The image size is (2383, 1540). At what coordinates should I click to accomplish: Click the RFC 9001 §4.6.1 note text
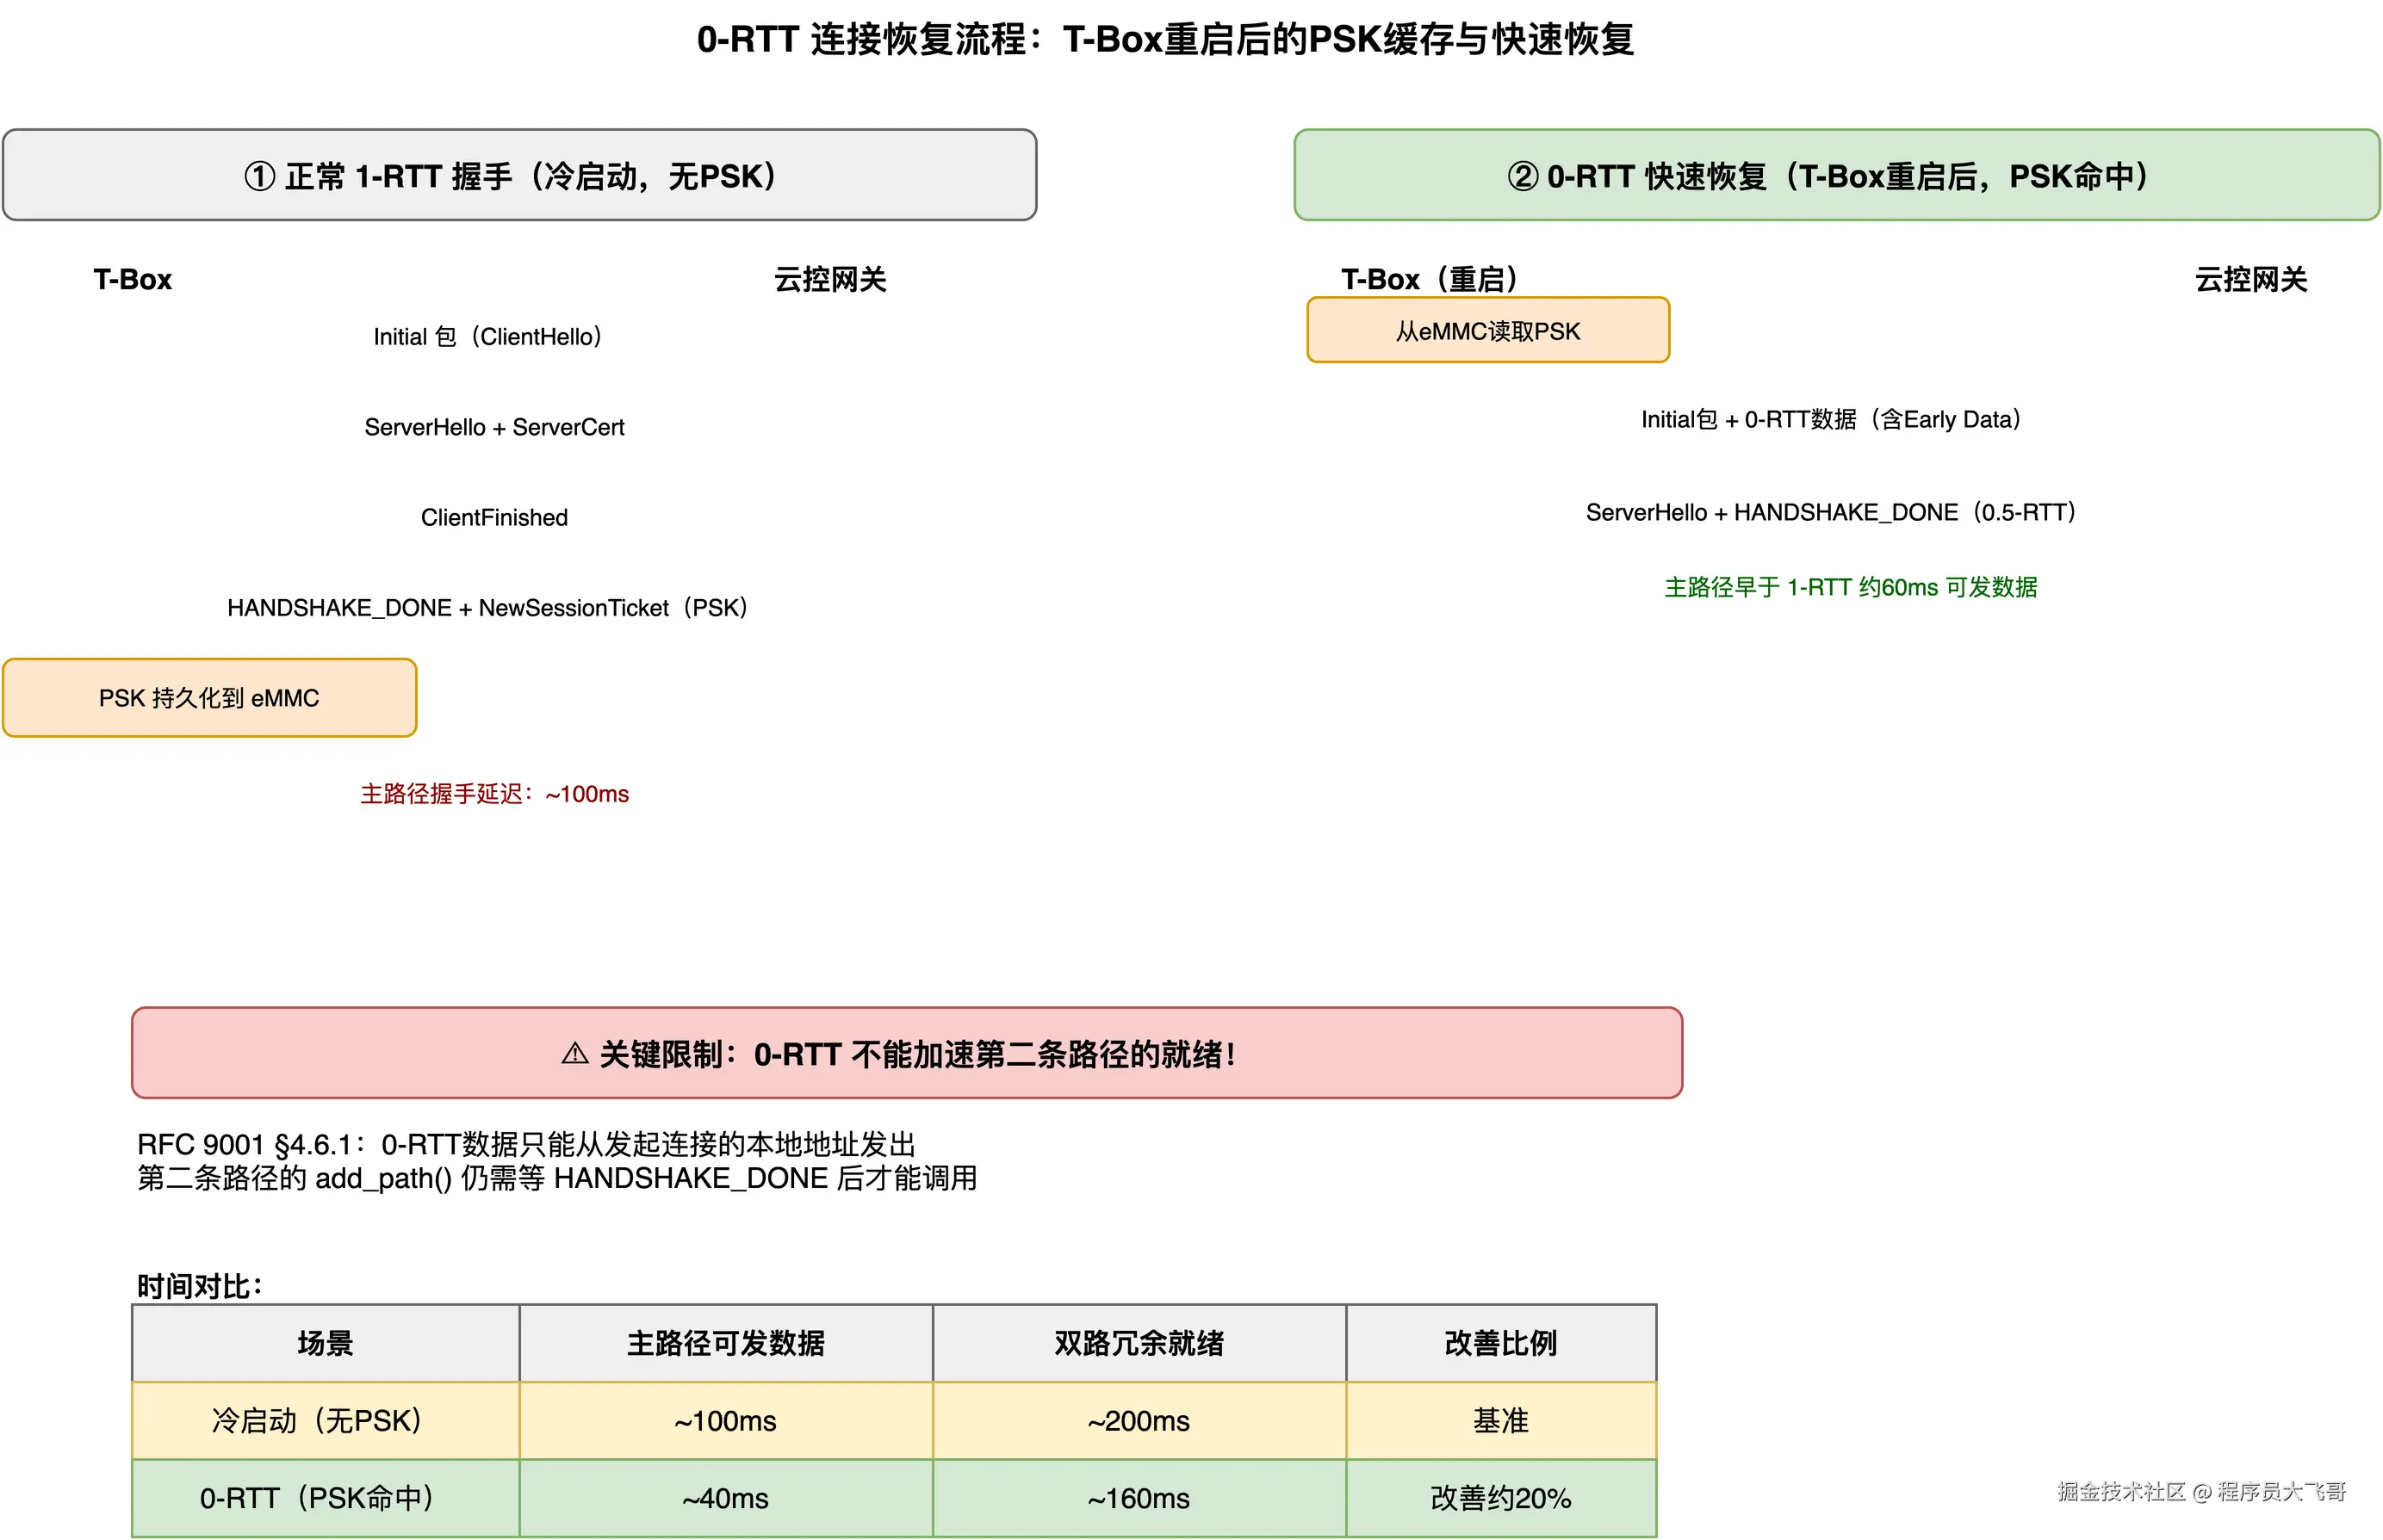pos(525,1144)
